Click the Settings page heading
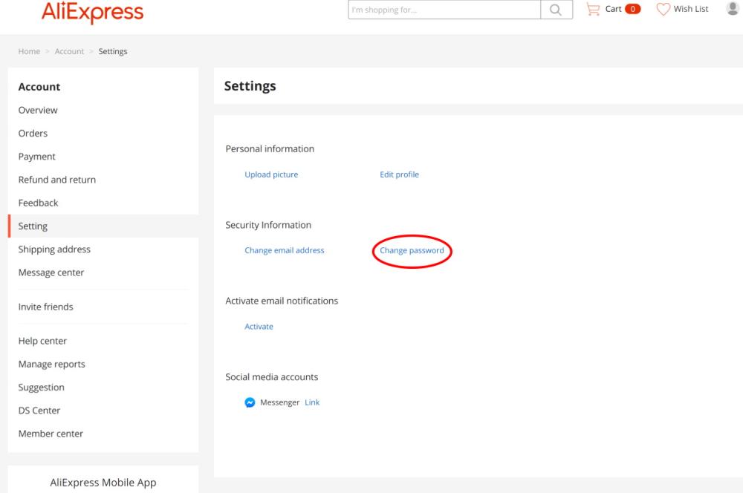743x493 pixels. (250, 85)
